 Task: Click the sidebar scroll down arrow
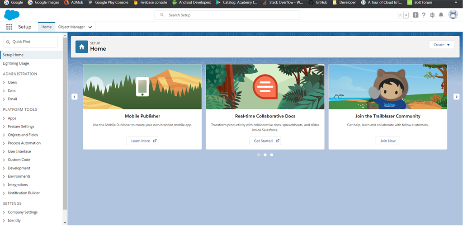[65, 223]
